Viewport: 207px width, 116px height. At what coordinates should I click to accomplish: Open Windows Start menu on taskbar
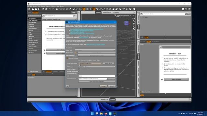click(92, 113)
